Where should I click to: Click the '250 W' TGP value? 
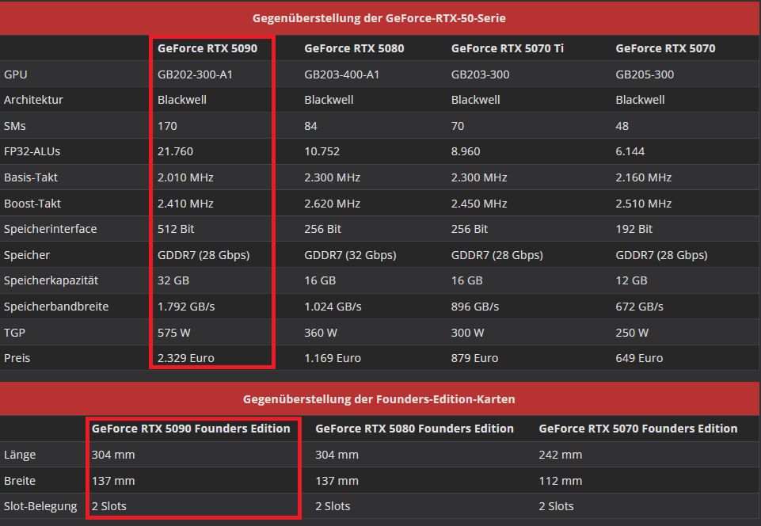tap(632, 334)
